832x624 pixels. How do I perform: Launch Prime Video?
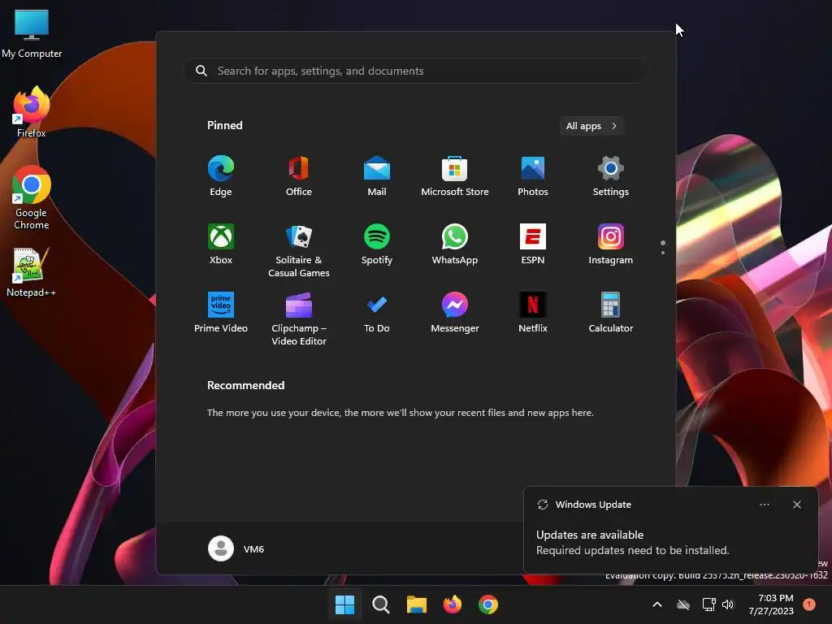[221, 313]
